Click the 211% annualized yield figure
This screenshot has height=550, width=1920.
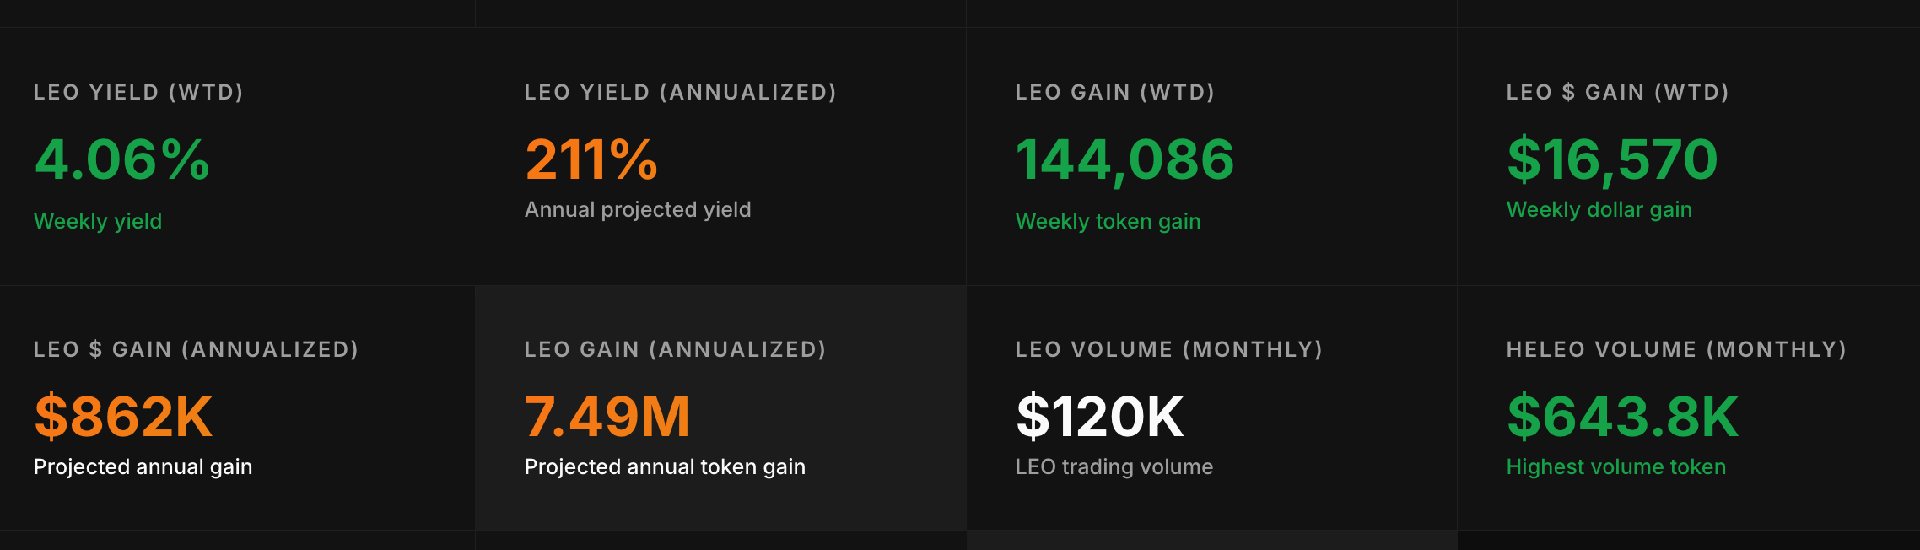pos(591,159)
